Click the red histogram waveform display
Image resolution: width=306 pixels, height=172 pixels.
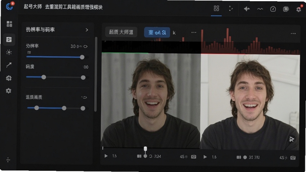(251, 41)
